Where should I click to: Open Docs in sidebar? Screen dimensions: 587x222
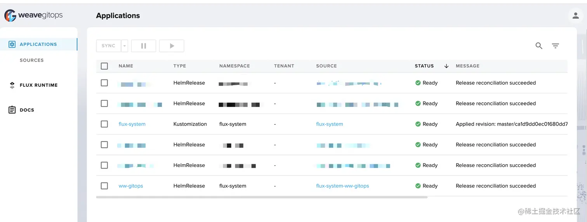coord(27,110)
